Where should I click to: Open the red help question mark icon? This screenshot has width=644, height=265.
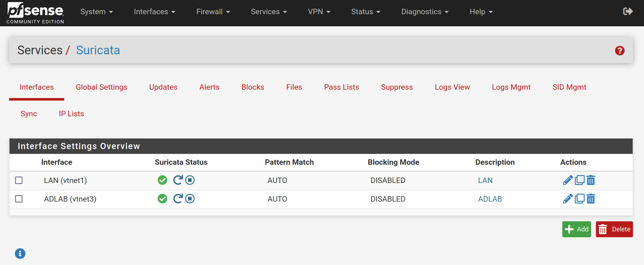click(620, 51)
